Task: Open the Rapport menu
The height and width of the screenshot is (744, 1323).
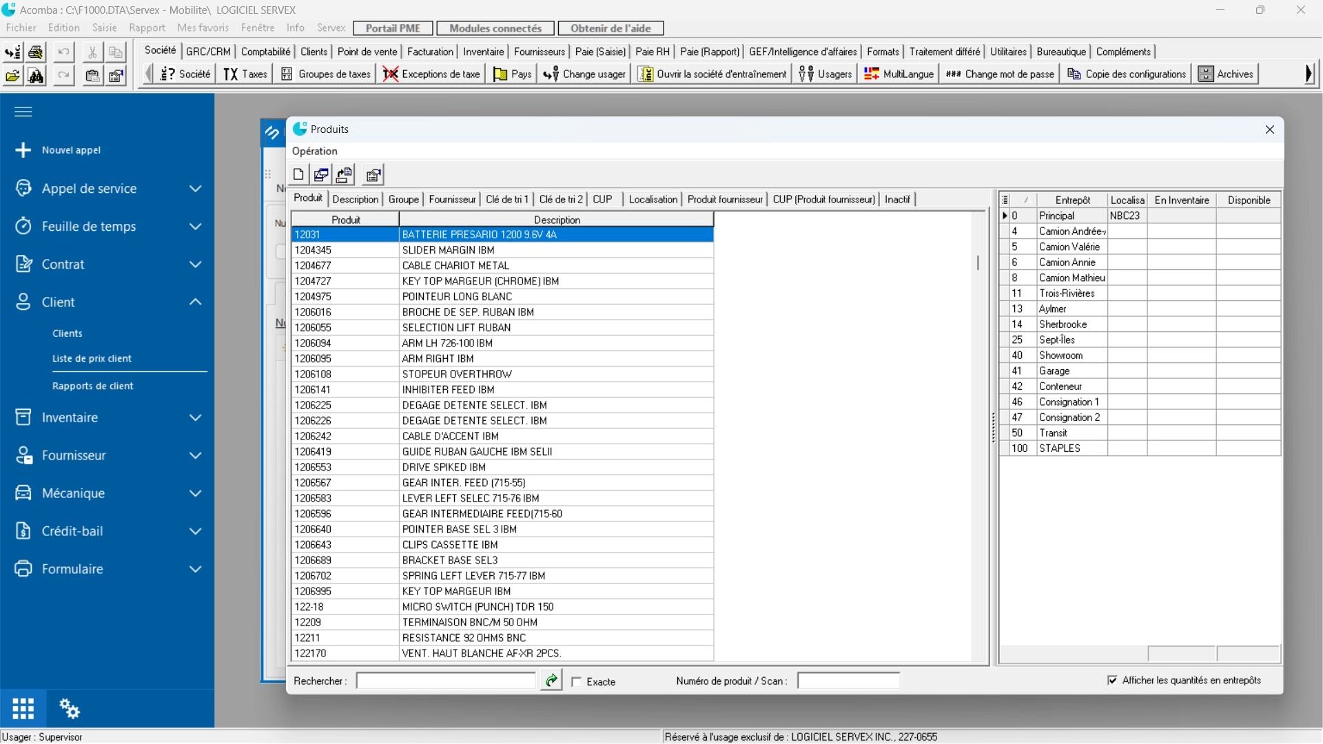Action: coord(147,28)
